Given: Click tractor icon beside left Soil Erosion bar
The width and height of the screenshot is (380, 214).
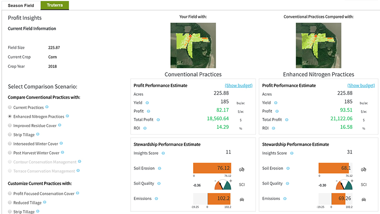Looking at the screenshot, I should point(242,169).
